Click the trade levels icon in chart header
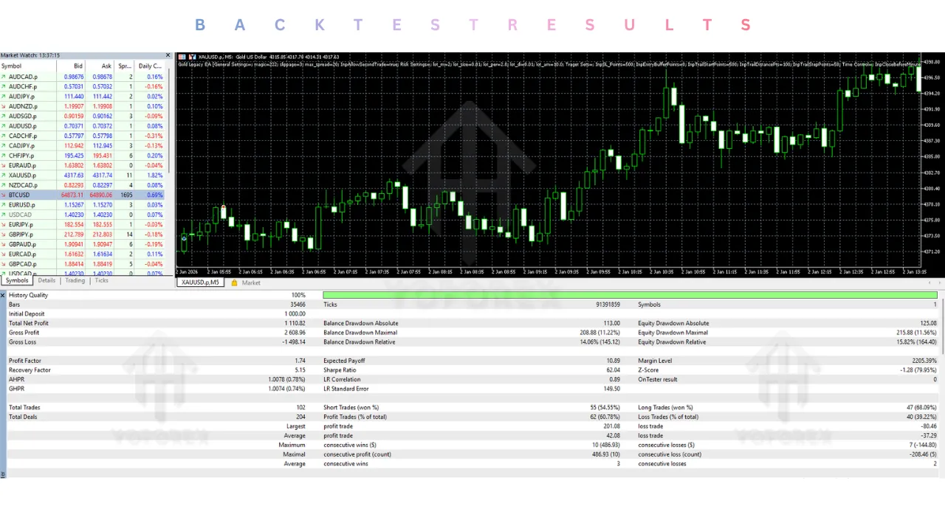This screenshot has height=531, width=945. (193, 57)
